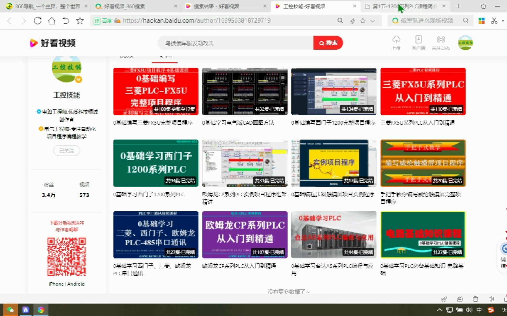
Task: Click the red 搜索 button
Action: click(328, 43)
